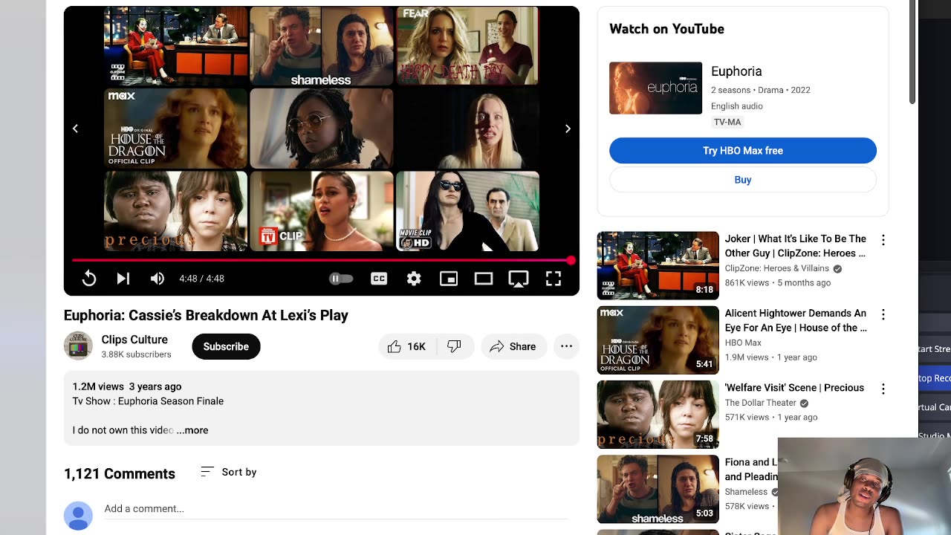
Task: Switch to theater mode
Action: (484, 279)
